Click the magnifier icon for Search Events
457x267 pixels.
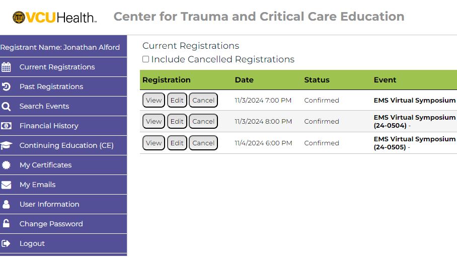(x=6, y=106)
